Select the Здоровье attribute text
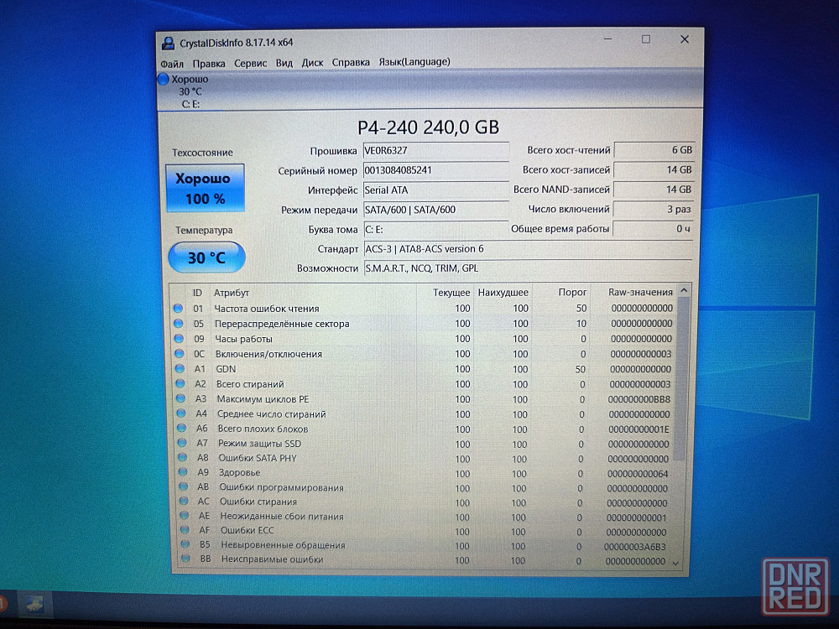The width and height of the screenshot is (839, 629). coord(239,473)
